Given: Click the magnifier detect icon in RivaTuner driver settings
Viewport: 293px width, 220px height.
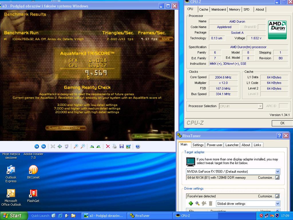Looking at the screenshot, I should click(197, 203).
